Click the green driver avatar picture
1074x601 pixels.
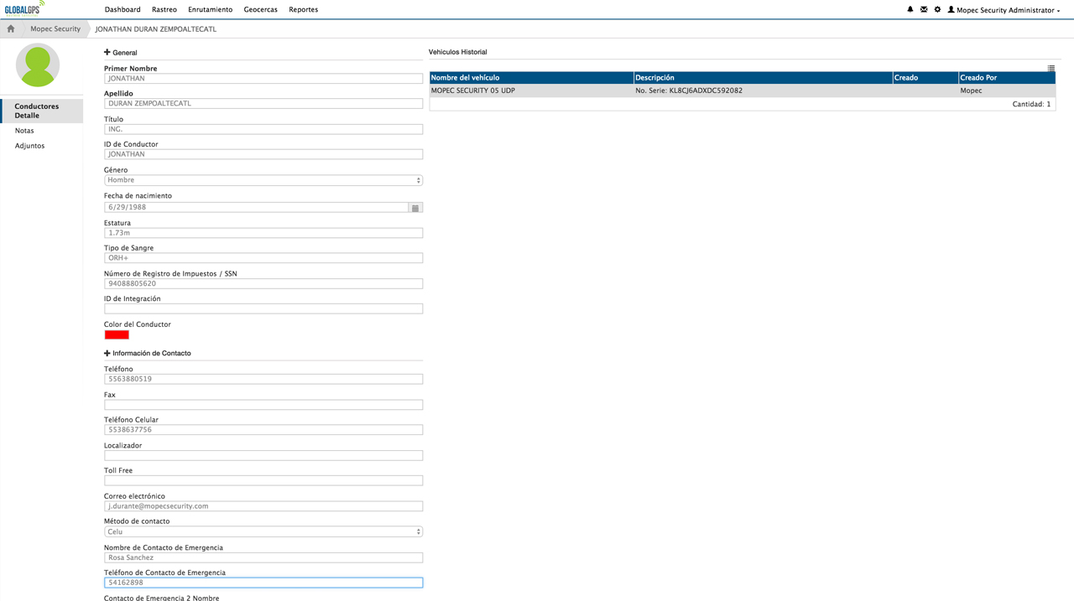(x=38, y=65)
